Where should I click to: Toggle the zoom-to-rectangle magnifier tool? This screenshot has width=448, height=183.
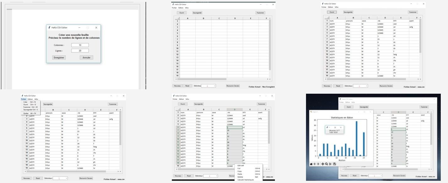tap(326, 164)
